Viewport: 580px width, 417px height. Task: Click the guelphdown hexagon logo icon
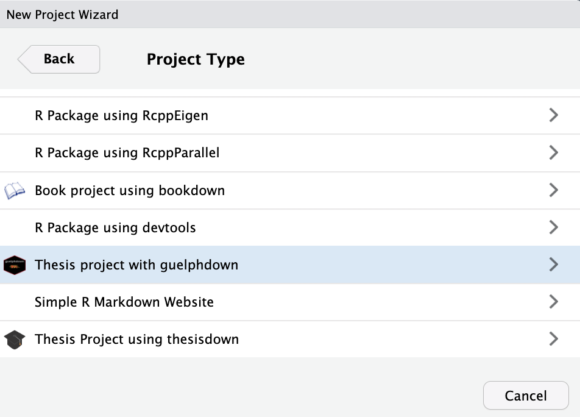(x=15, y=265)
